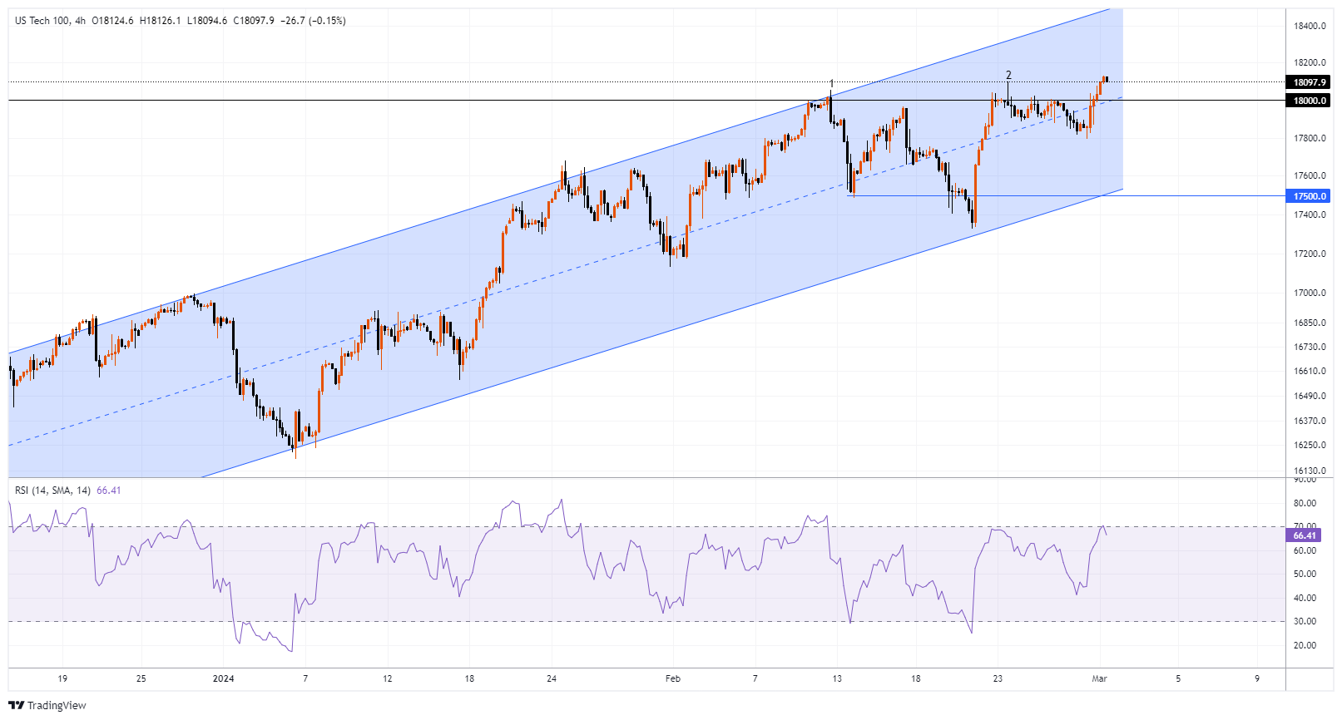Click the 16490.0 price axis label

pos(1310,396)
